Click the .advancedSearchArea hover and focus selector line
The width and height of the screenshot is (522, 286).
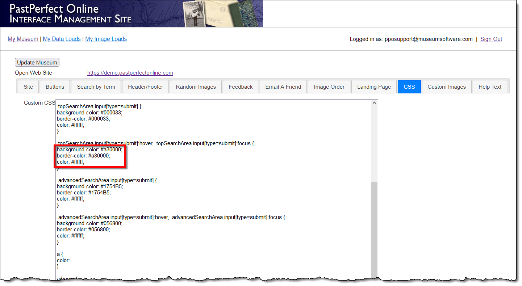click(x=171, y=217)
